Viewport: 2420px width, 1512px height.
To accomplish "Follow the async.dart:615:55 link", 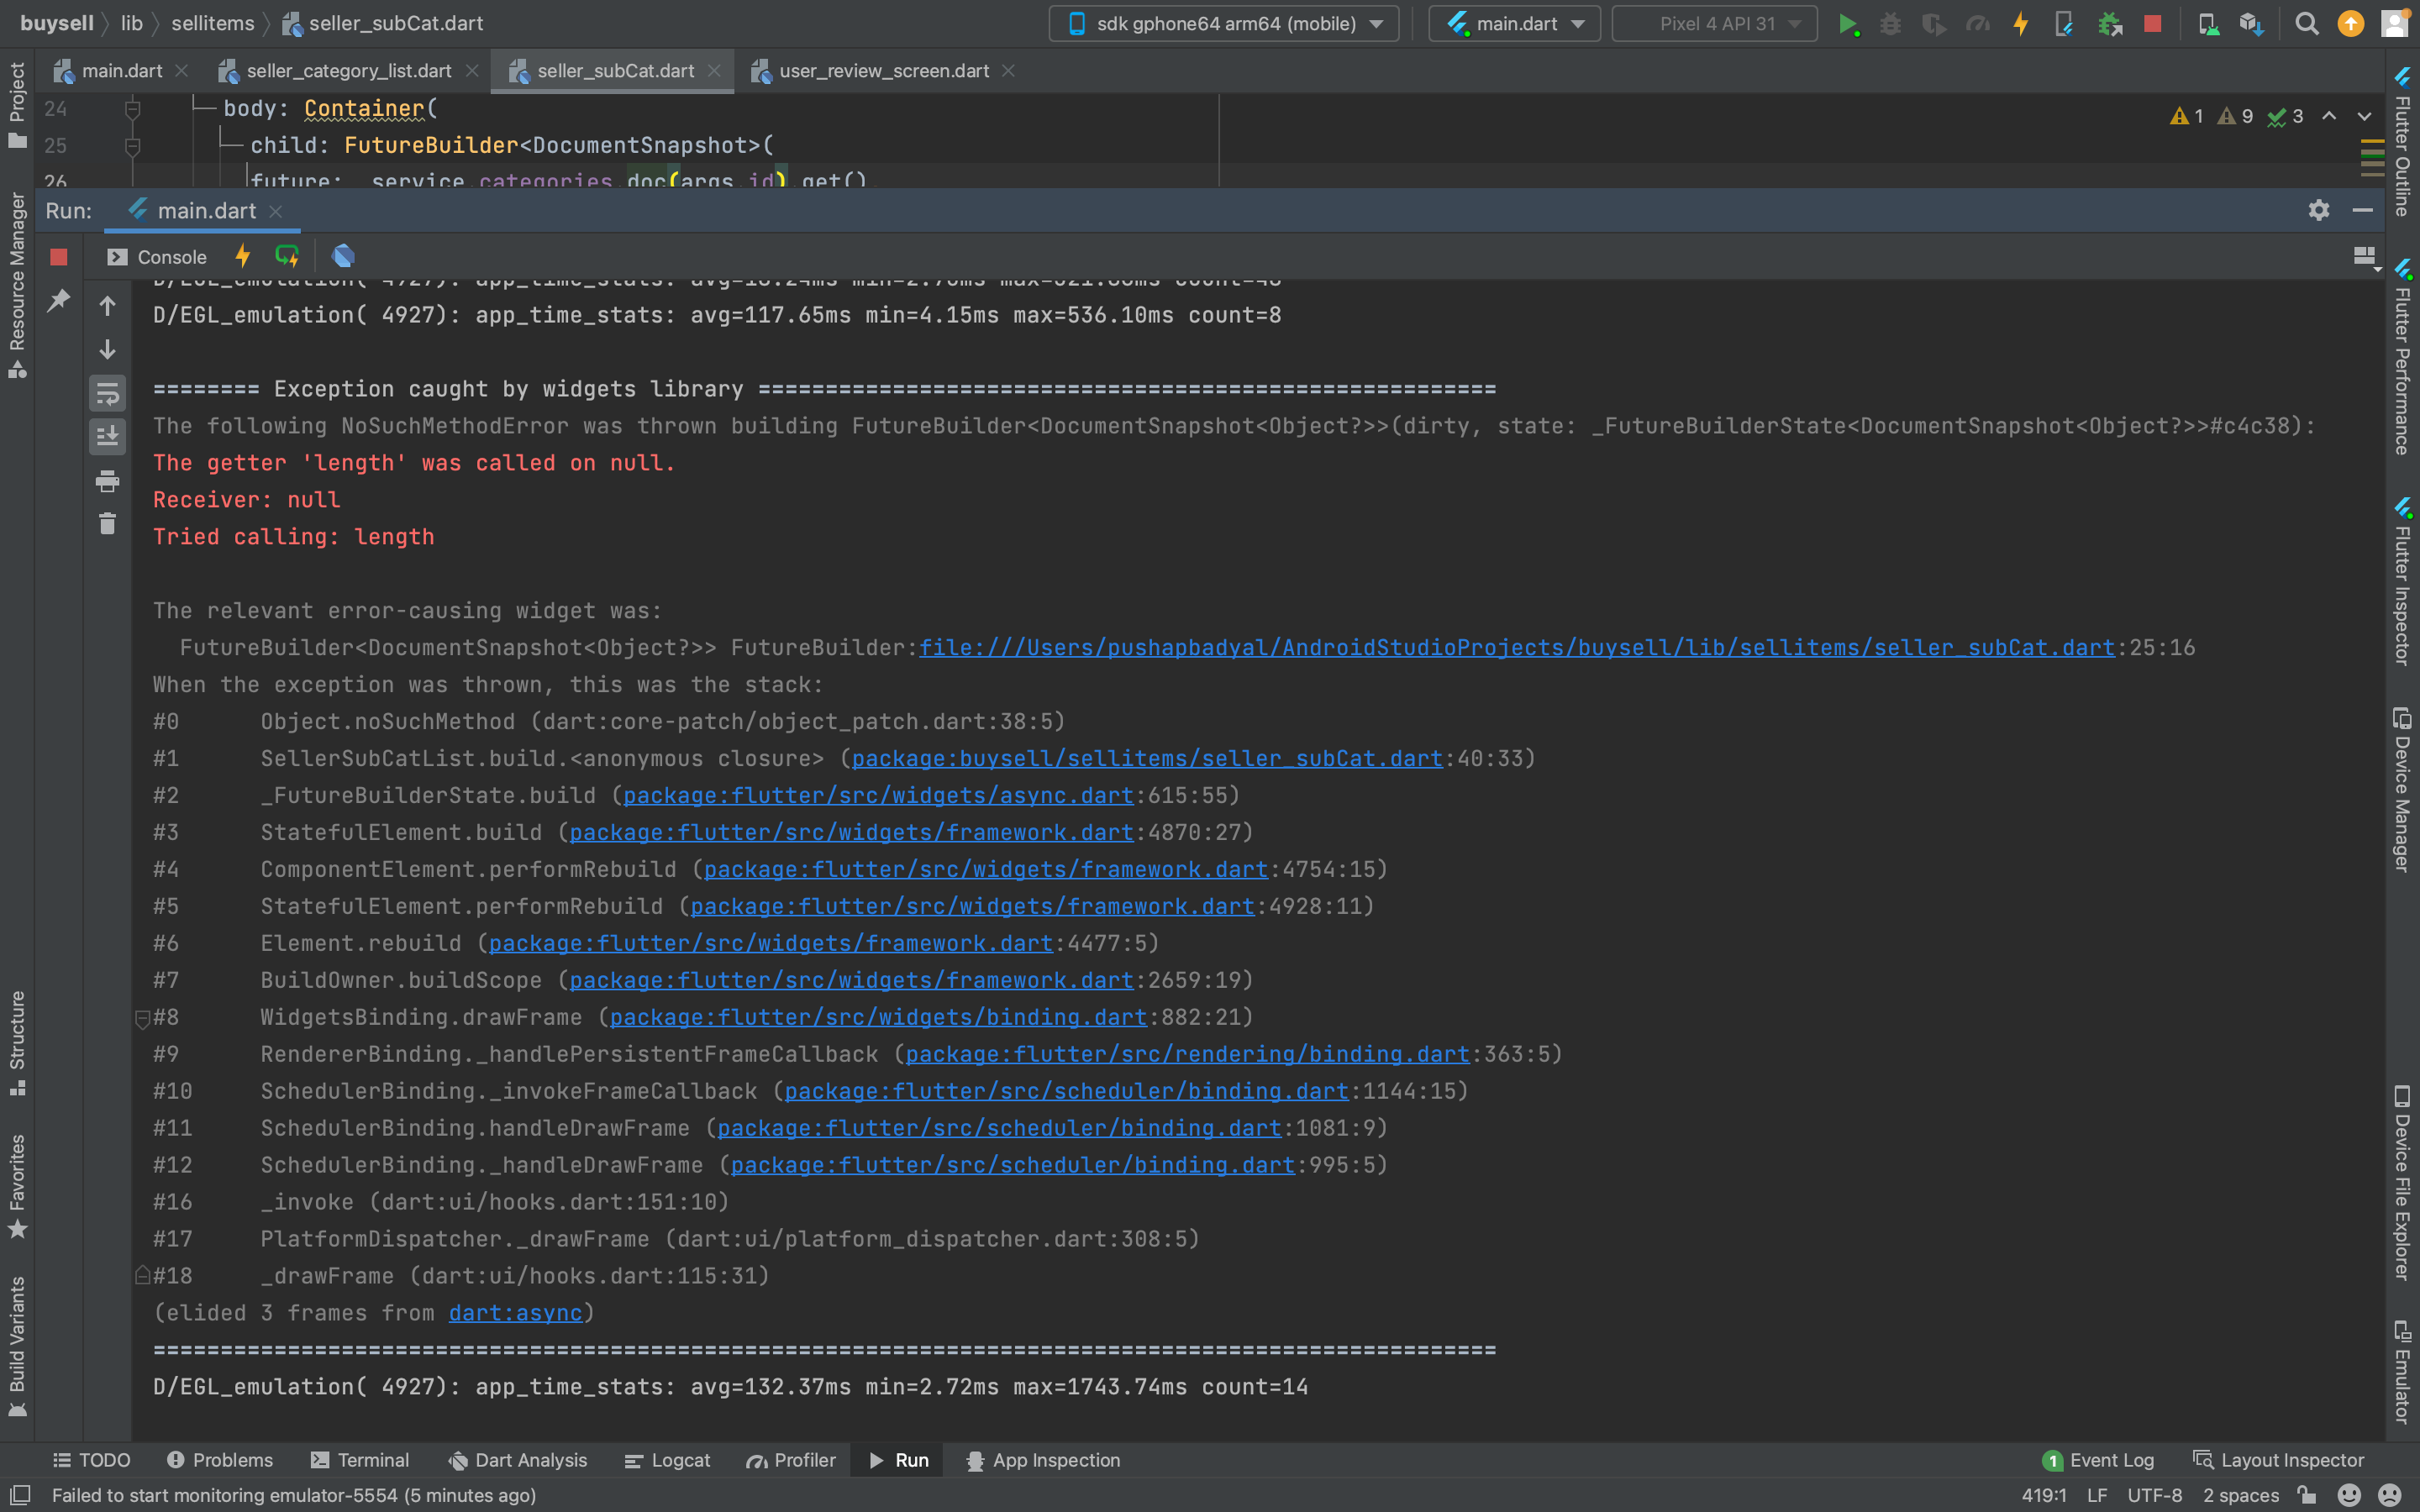I will 878,796.
